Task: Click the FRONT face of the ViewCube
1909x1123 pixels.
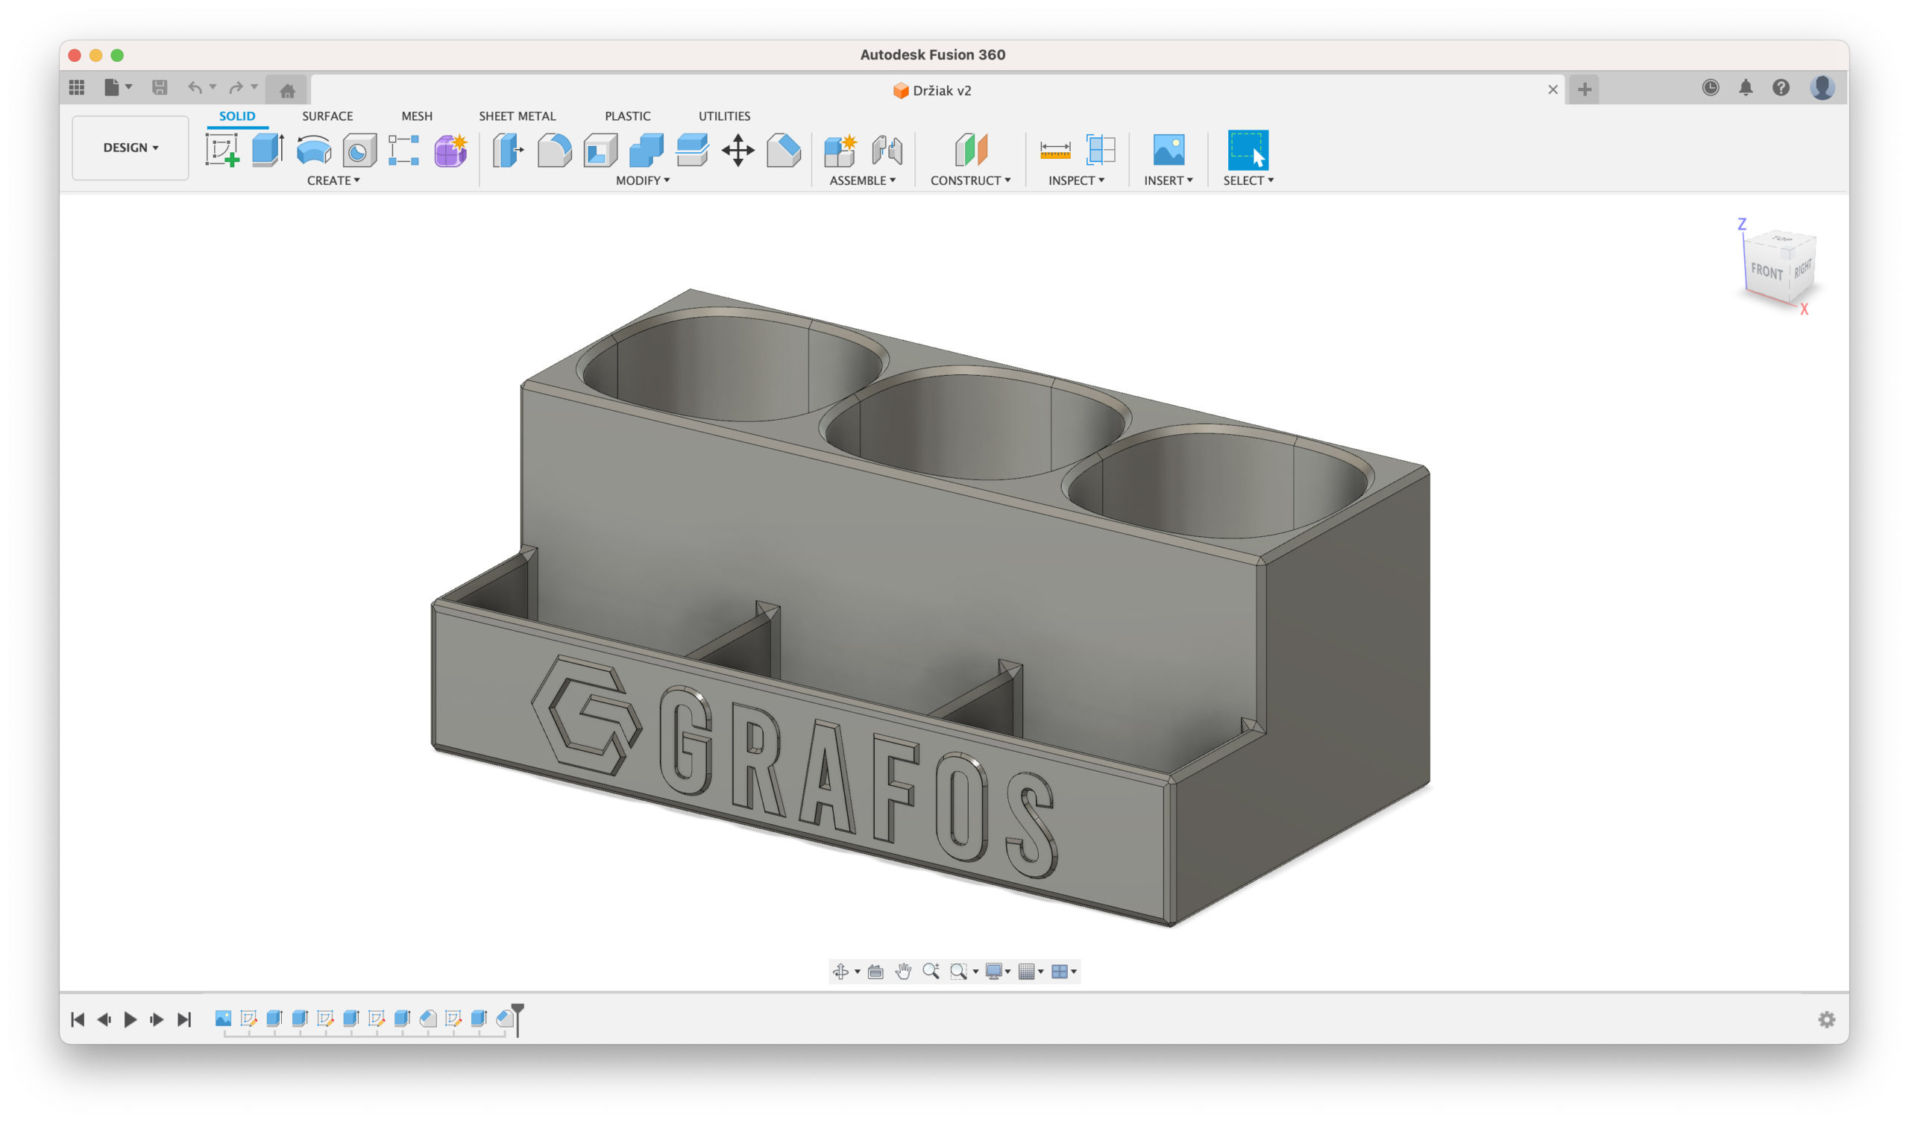Action: pos(1767,273)
